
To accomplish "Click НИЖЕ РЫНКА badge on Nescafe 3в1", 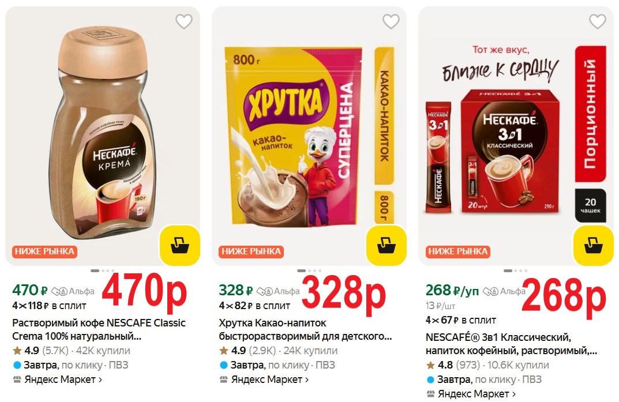I will click(x=457, y=251).
